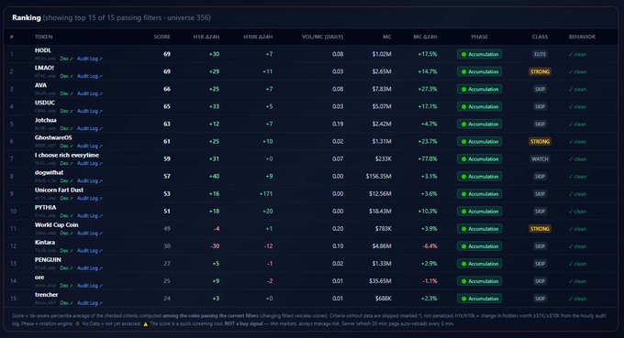Open the Dex link for HODL
624x338 pixels.
[66, 59]
